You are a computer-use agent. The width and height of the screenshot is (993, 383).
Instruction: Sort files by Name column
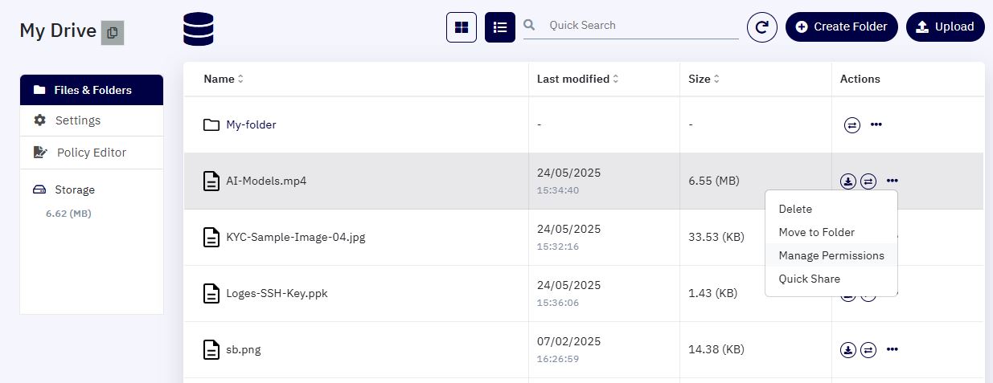click(224, 79)
